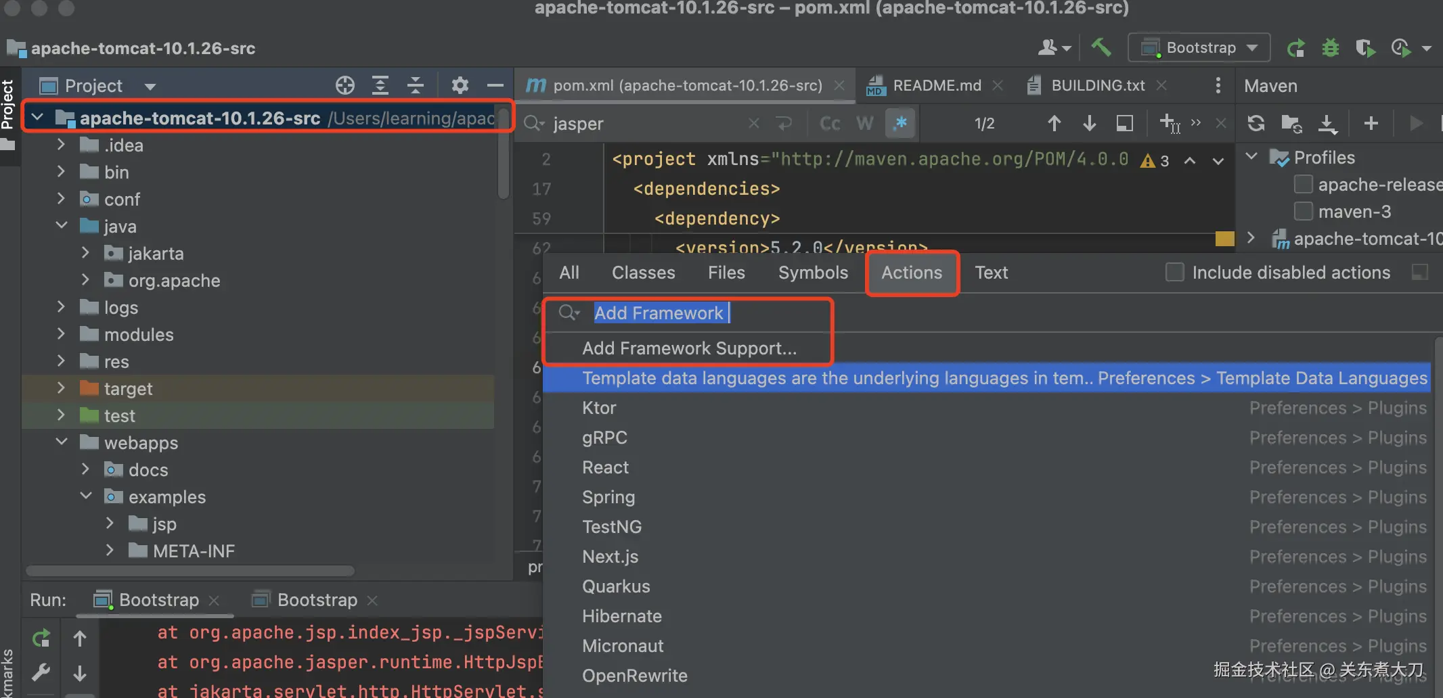Expand the jakarta package
Viewport: 1443px width, 698px height.
85,253
